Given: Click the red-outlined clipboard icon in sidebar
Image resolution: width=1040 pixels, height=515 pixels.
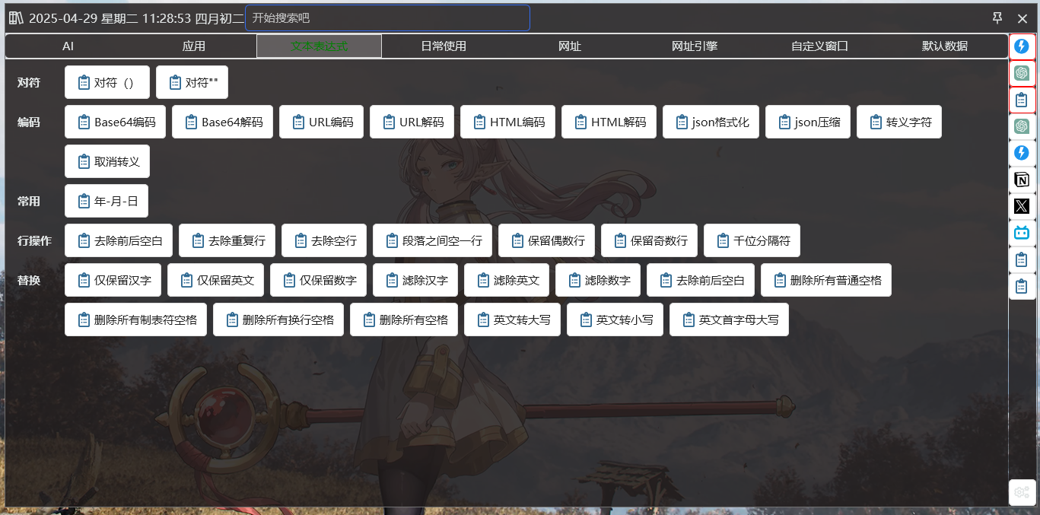Looking at the screenshot, I should pyautogui.click(x=1022, y=100).
